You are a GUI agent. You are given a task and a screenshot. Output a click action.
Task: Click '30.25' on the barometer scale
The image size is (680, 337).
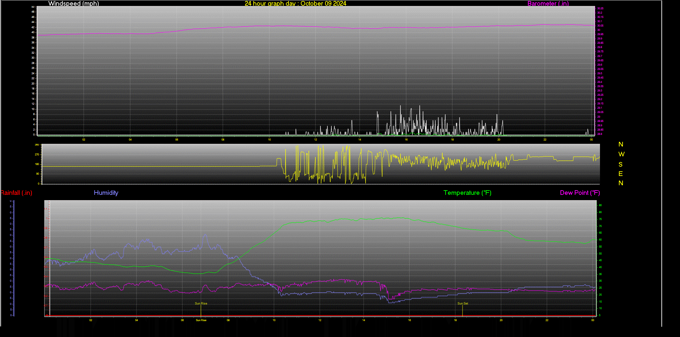pyautogui.click(x=600, y=8)
